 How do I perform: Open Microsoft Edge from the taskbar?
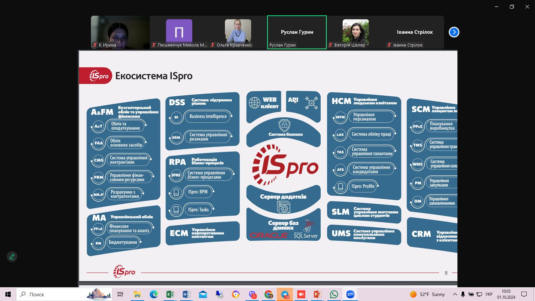(153, 294)
